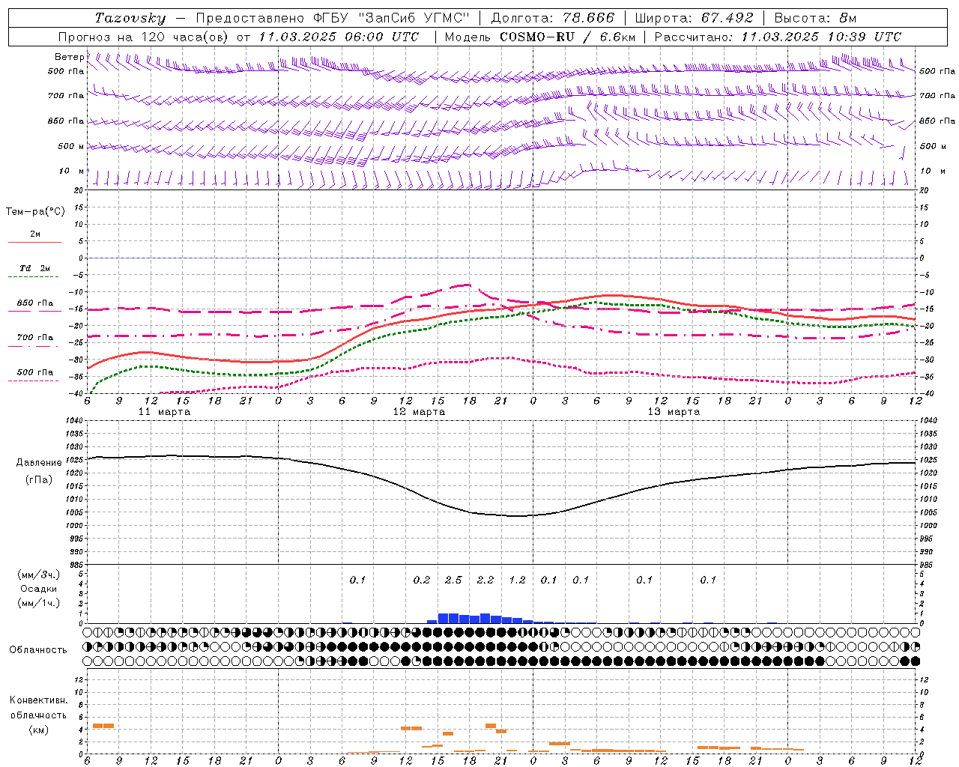This screenshot has height=767, width=959.
Task: Click the 2.2 precipitation value
Action: pos(485,580)
